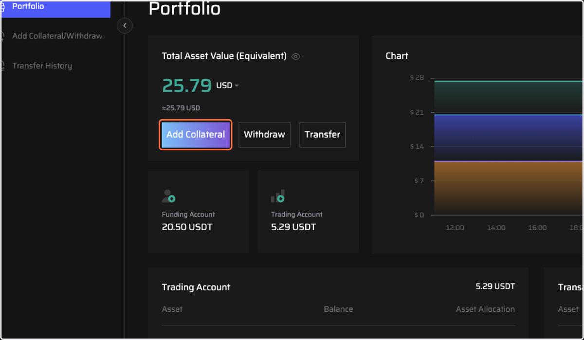Click the Total Asset Value (Equivalent) heading

(224, 56)
